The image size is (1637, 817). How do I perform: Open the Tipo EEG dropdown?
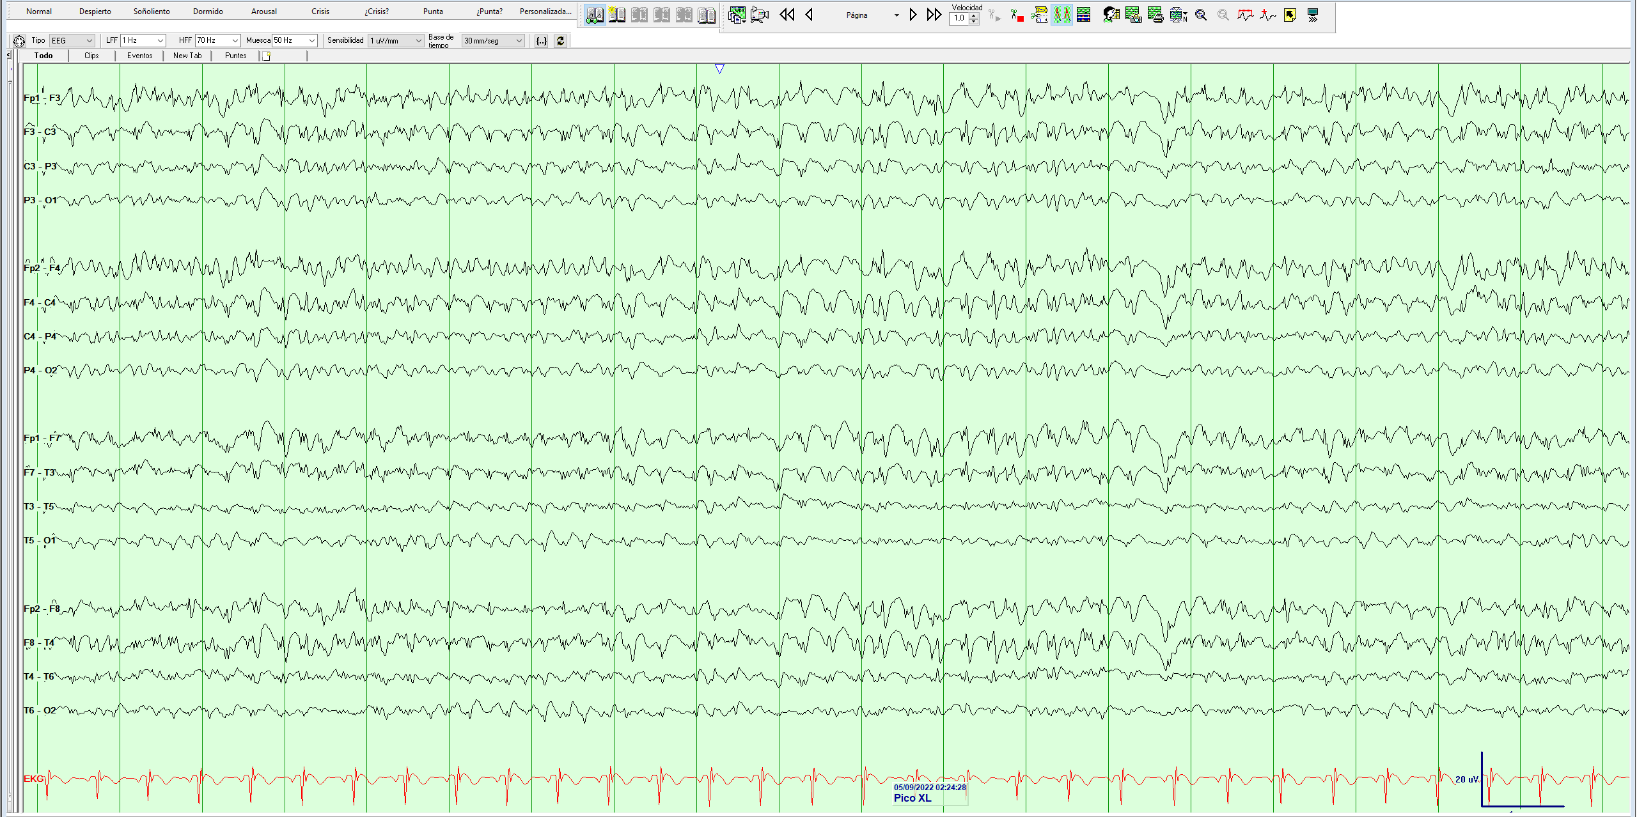click(x=72, y=40)
